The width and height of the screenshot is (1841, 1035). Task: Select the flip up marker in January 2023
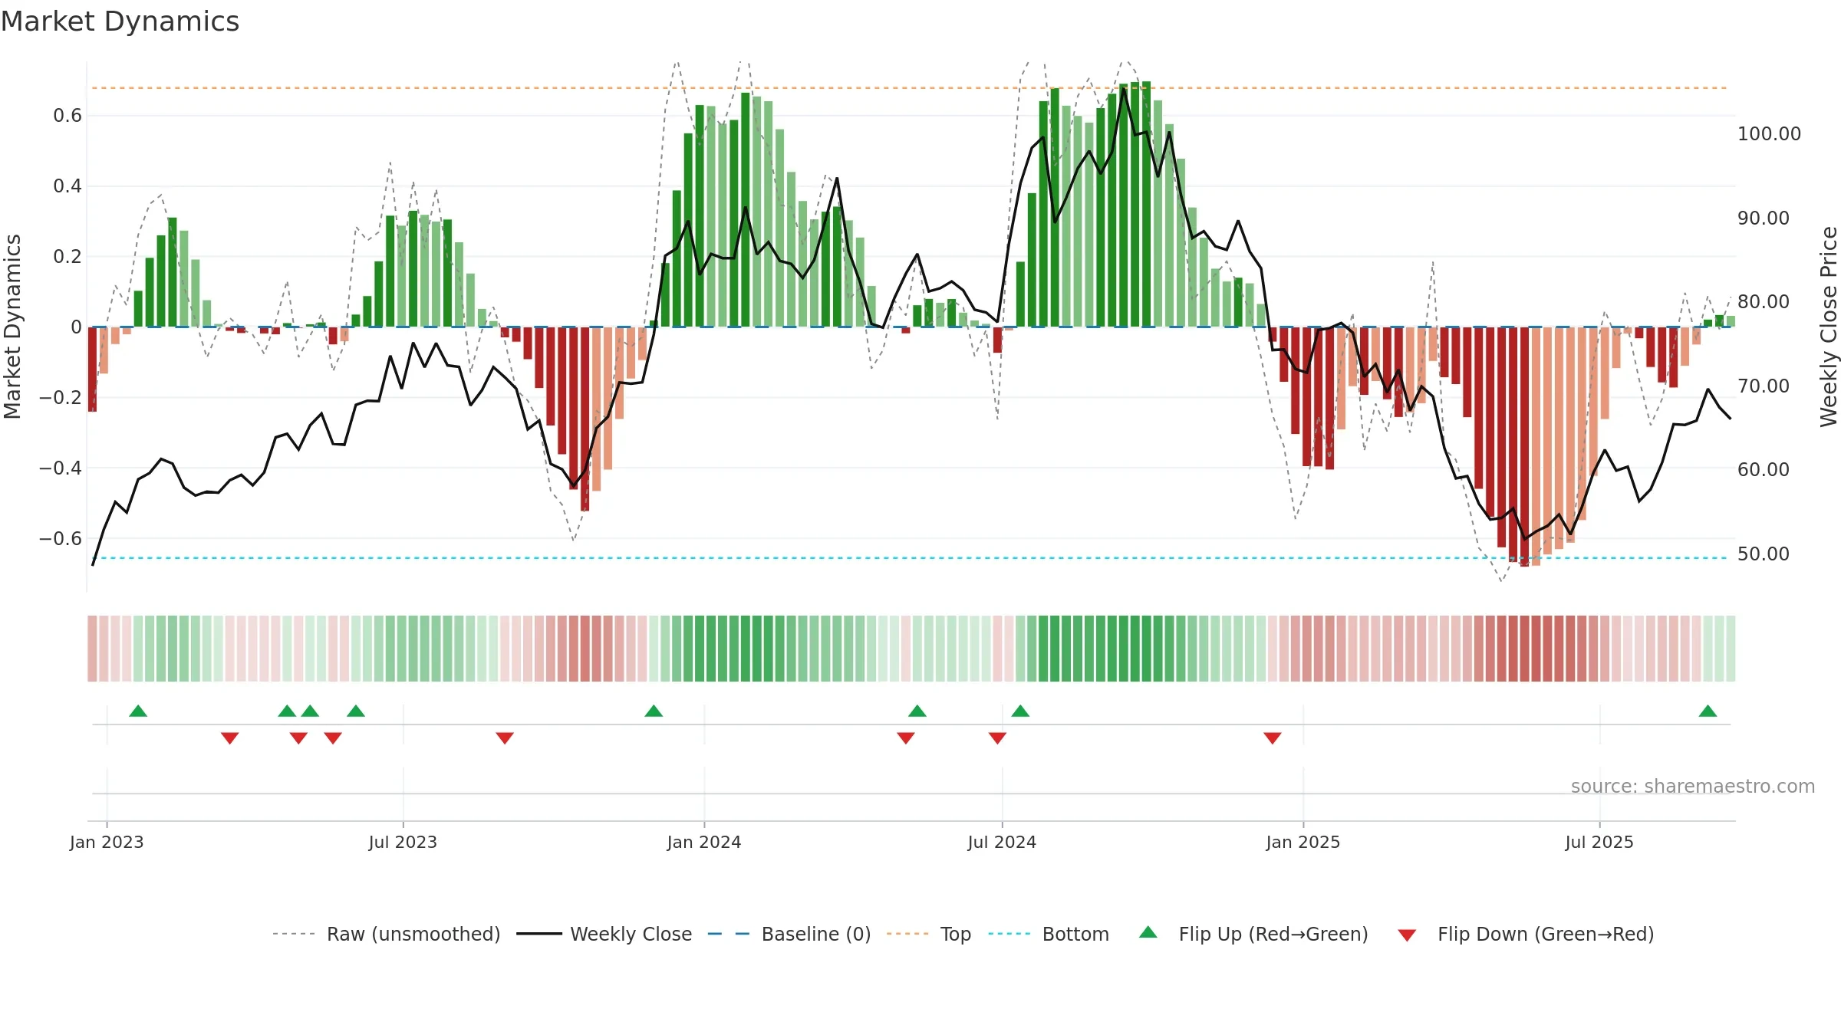click(138, 711)
